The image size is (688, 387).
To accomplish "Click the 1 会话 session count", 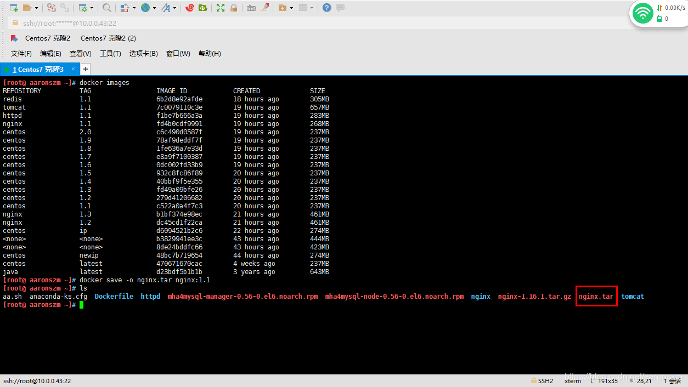I will [x=672, y=381].
